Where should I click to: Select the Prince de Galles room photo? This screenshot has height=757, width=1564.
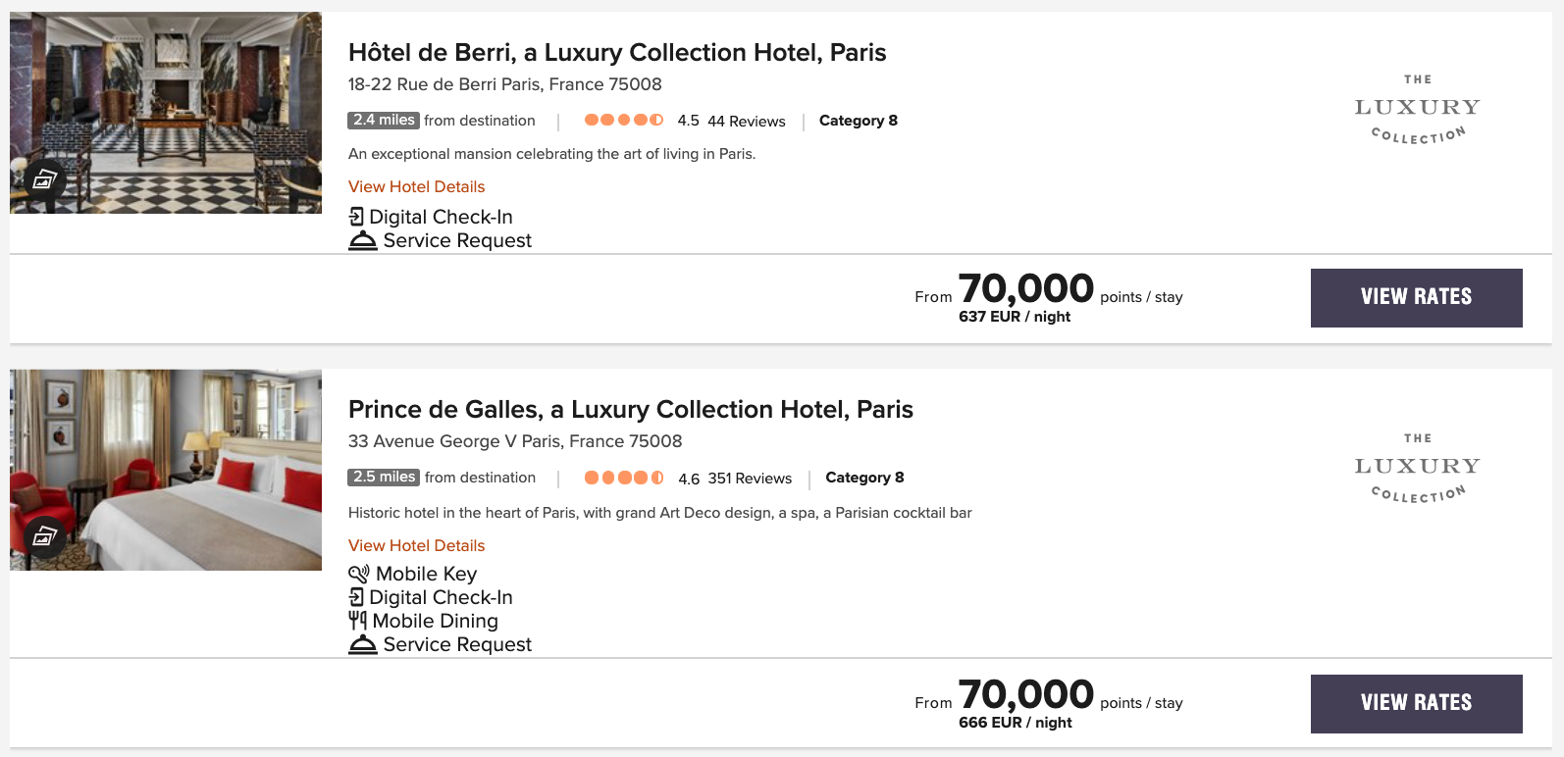coord(165,471)
